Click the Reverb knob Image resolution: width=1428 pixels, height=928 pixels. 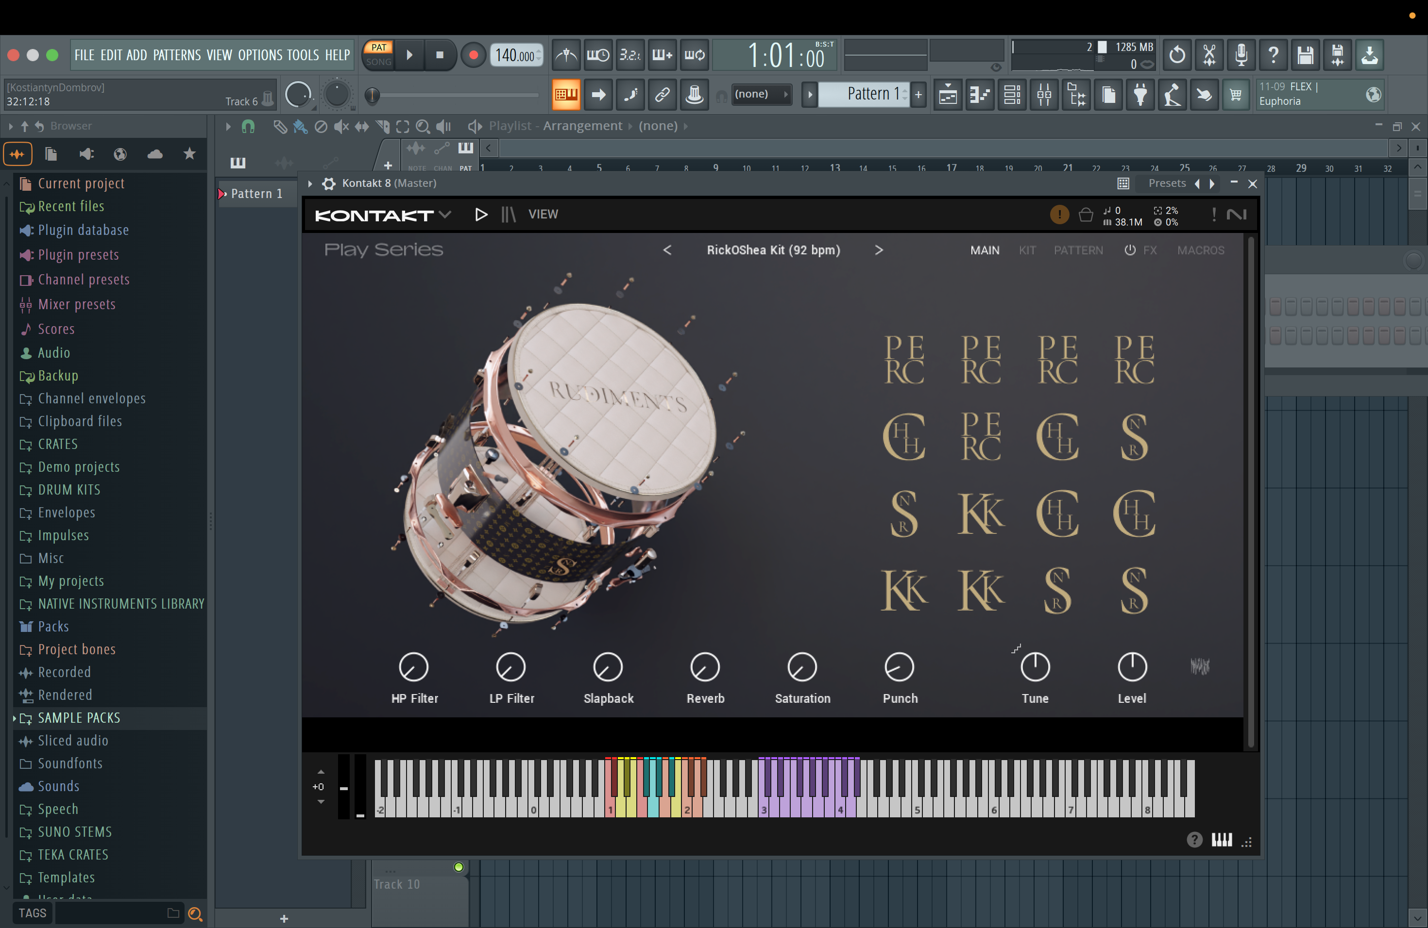coord(705,667)
